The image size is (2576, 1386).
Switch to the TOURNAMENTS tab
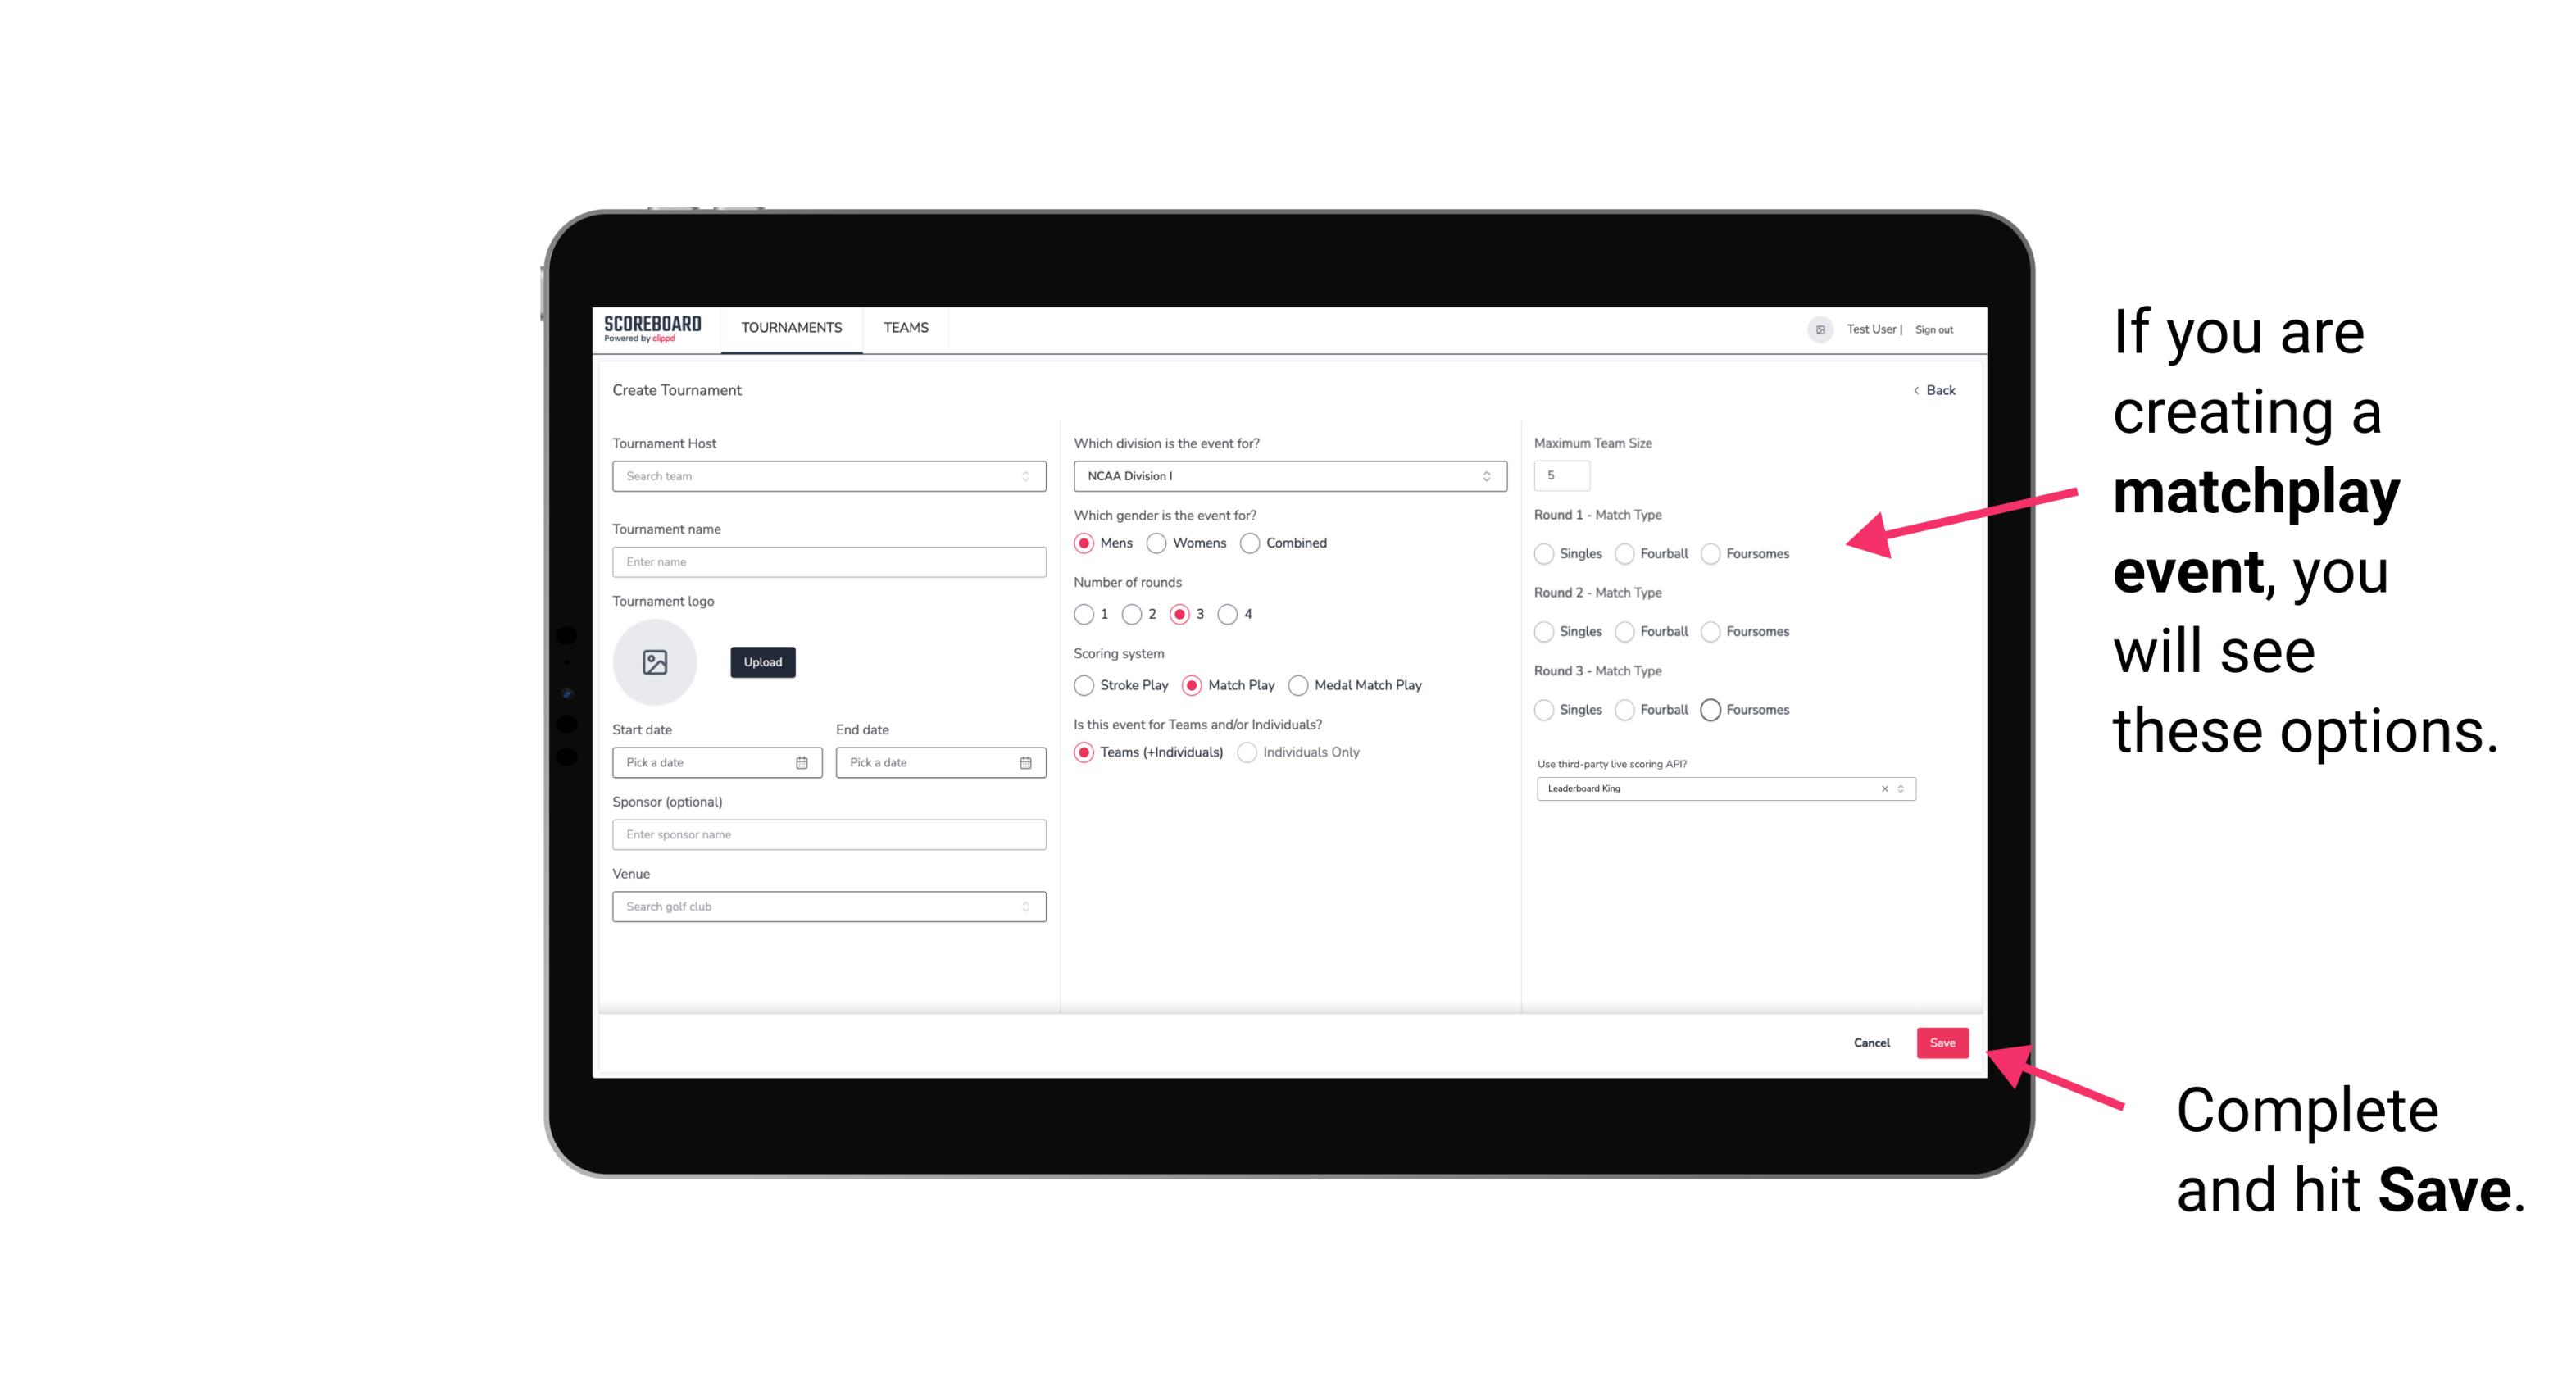[790, 328]
